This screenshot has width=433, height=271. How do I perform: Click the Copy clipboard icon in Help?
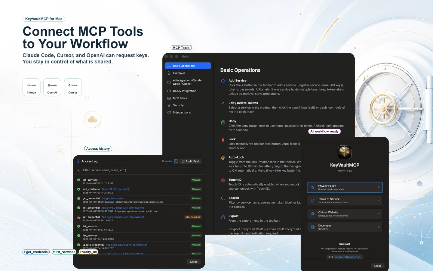pyautogui.click(x=223, y=122)
